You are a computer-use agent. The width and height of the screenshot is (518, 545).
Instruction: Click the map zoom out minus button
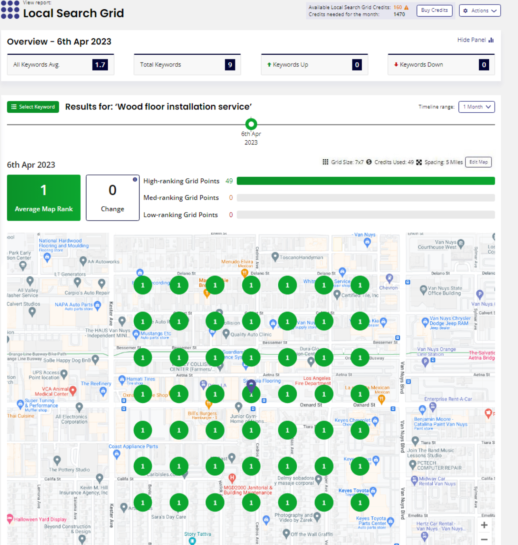coord(484,539)
